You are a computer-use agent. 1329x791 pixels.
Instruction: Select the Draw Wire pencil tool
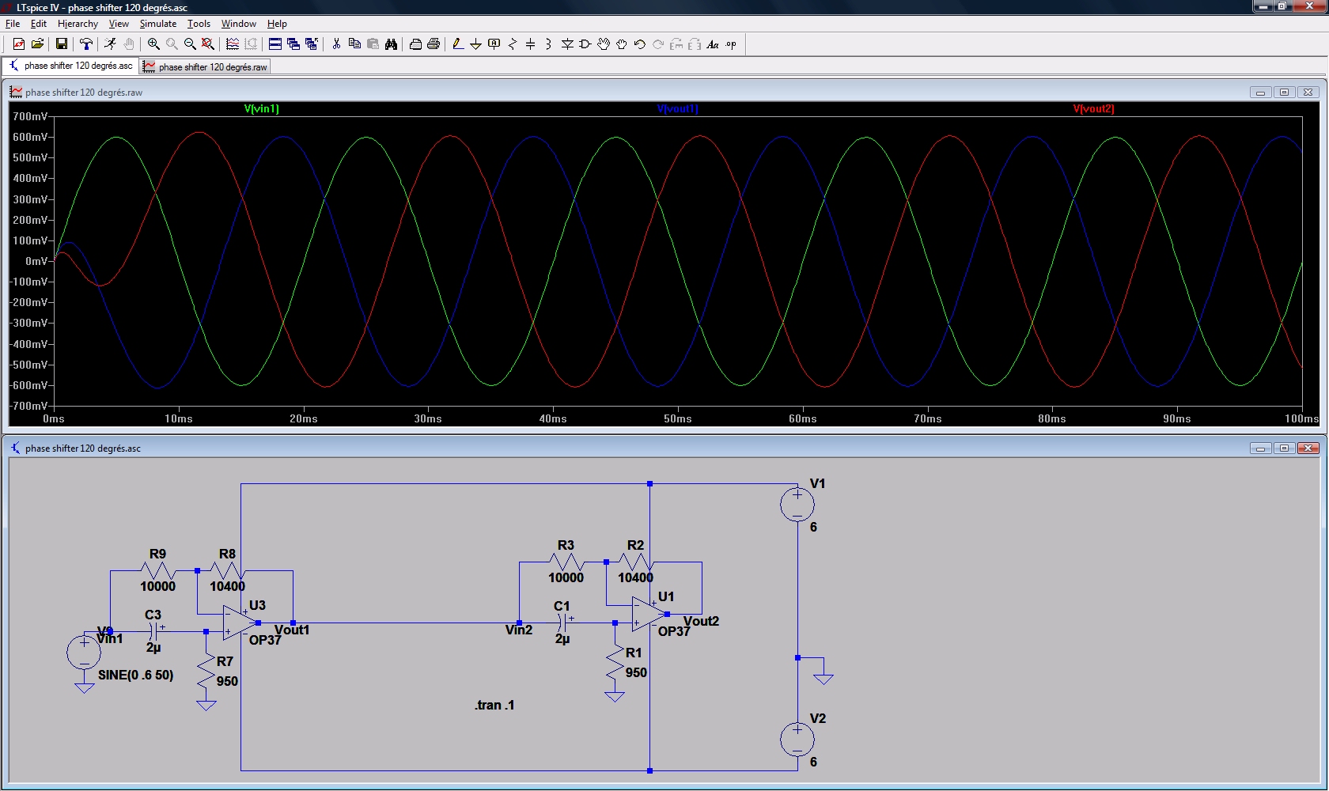click(x=457, y=44)
